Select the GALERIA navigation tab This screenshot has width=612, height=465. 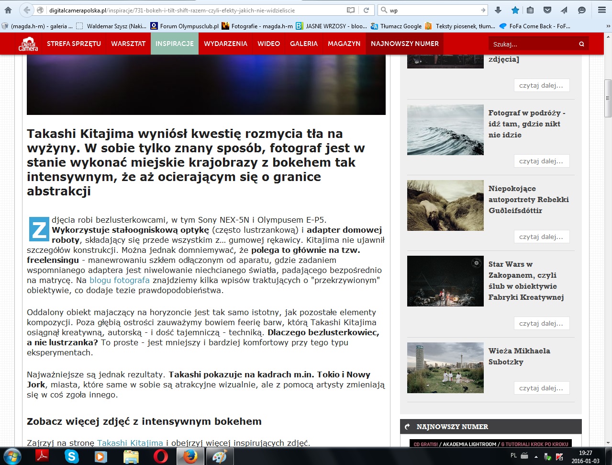tap(303, 44)
